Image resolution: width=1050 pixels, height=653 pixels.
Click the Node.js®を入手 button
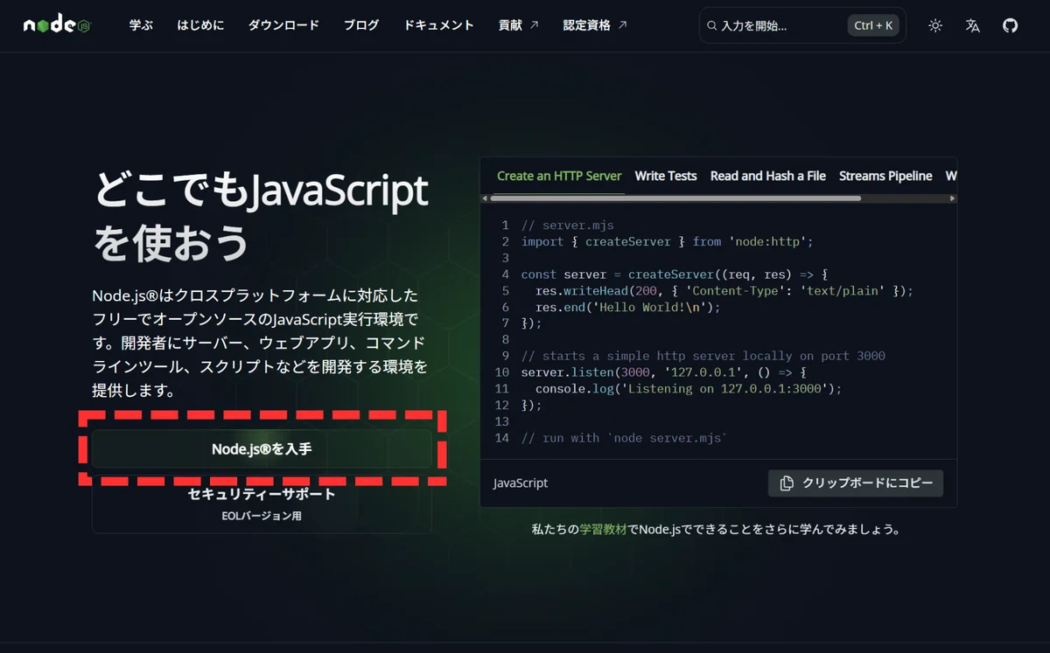click(x=262, y=448)
